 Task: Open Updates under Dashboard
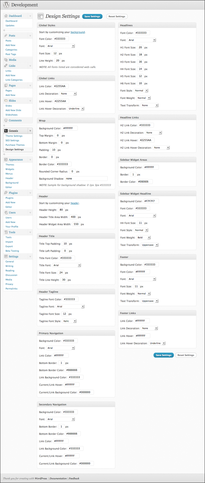point(10,25)
